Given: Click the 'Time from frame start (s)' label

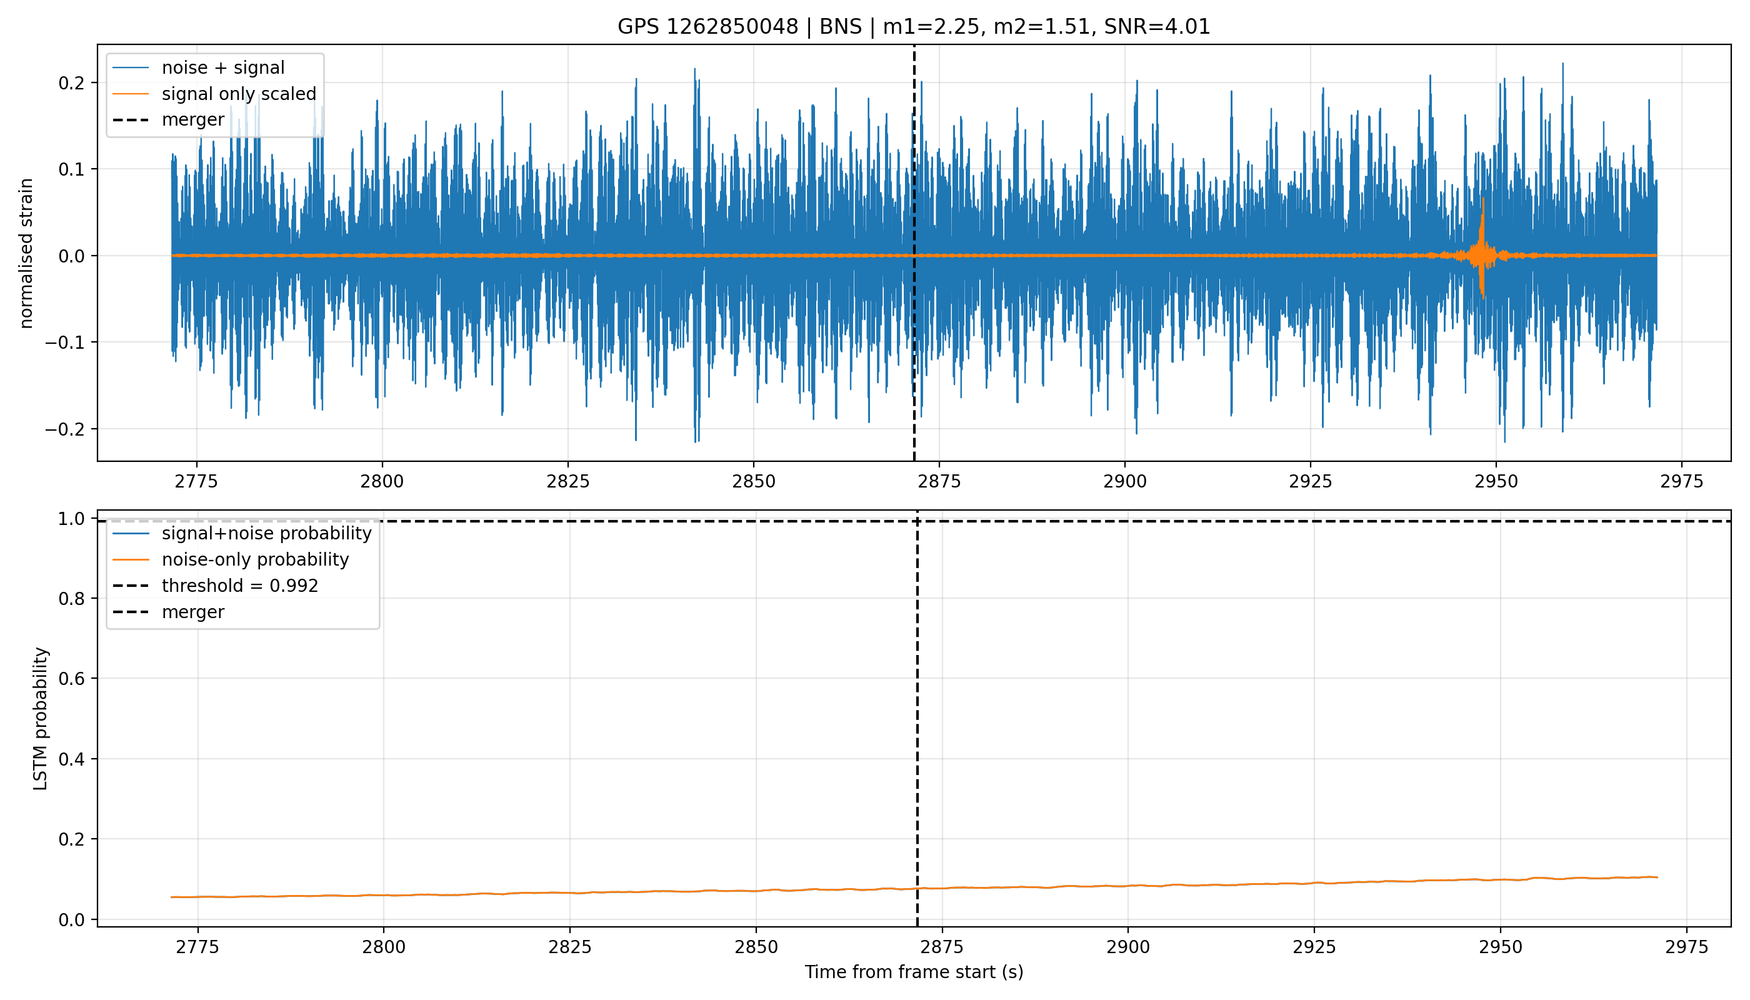Looking at the screenshot, I should 914,972.
